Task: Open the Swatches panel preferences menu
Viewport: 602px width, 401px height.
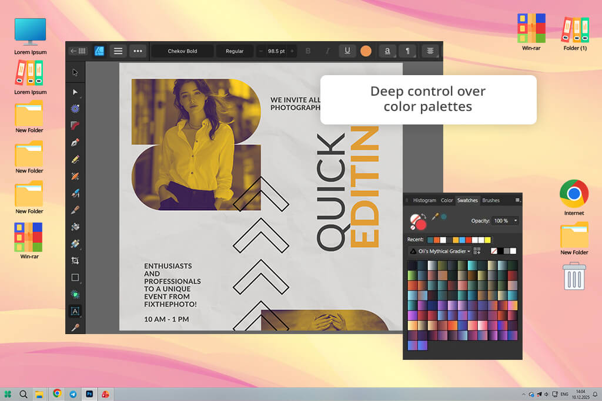Action: tap(517, 200)
